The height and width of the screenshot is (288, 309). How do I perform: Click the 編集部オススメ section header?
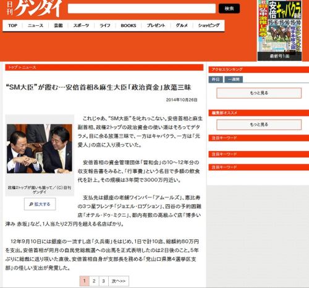click(259, 113)
